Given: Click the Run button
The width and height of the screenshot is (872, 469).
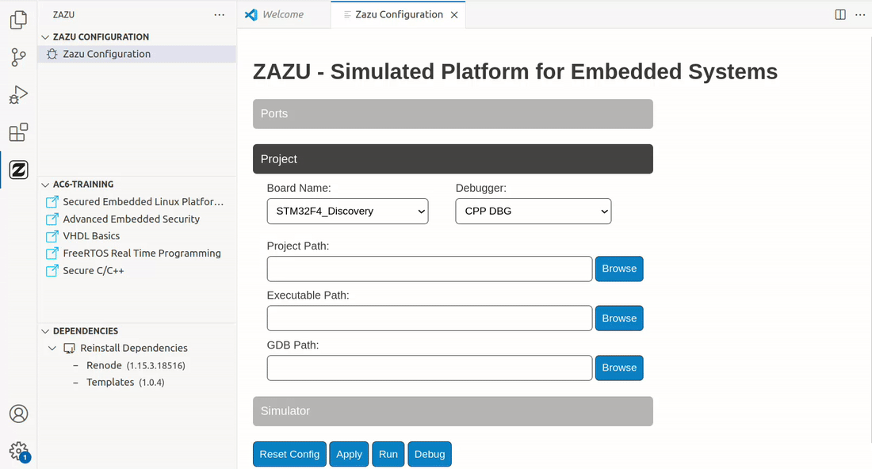Looking at the screenshot, I should [x=388, y=454].
